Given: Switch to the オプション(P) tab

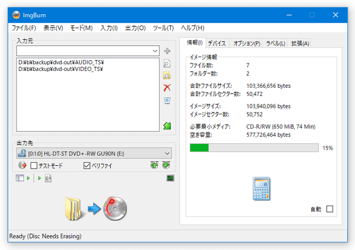Looking at the screenshot, I should pos(247,43).
